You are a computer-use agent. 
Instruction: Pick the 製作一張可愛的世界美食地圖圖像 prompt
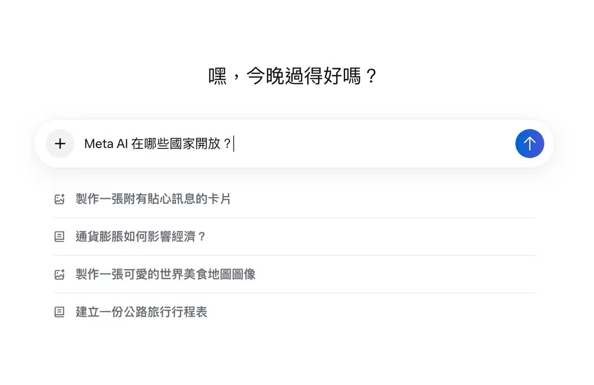coord(166,275)
